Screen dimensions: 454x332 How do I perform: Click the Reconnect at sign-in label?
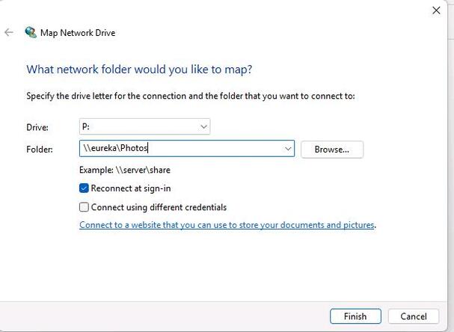pyautogui.click(x=131, y=188)
